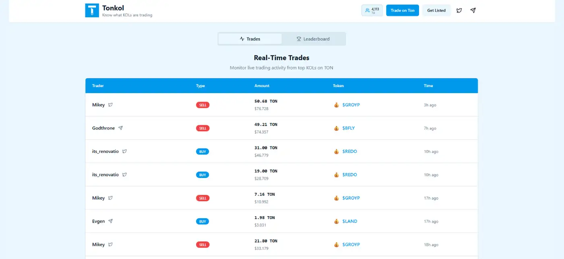This screenshot has height=259, width=564.
Task: Open the $REDO token for the 19.00 TON trade
Action: (350, 175)
